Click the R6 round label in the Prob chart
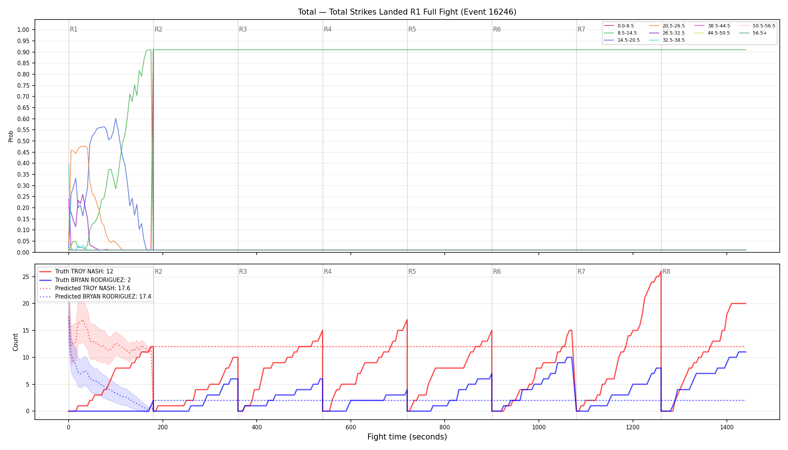Image resolution: width=788 pixels, height=450 pixels. coord(497,29)
